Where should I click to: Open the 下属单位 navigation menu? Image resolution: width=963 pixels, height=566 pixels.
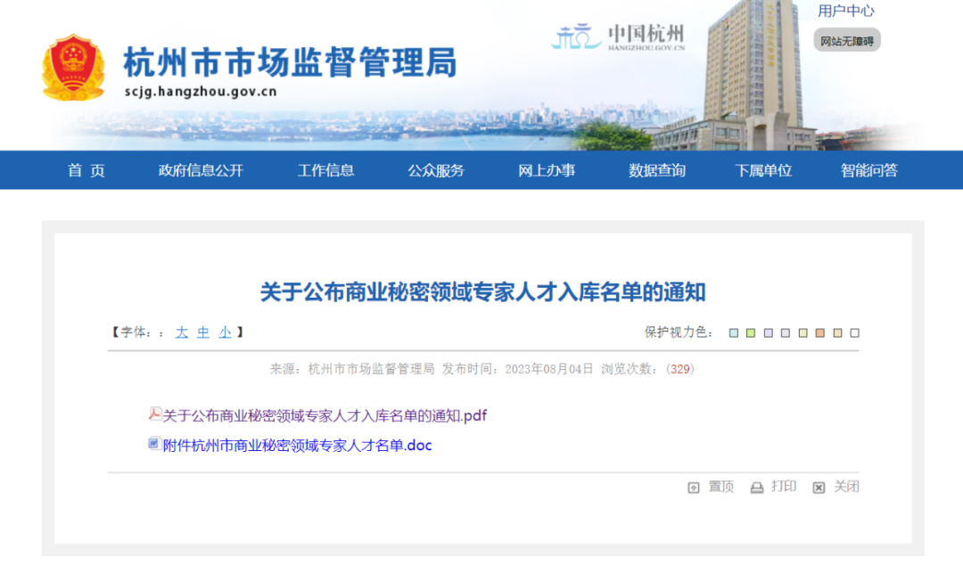click(763, 170)
